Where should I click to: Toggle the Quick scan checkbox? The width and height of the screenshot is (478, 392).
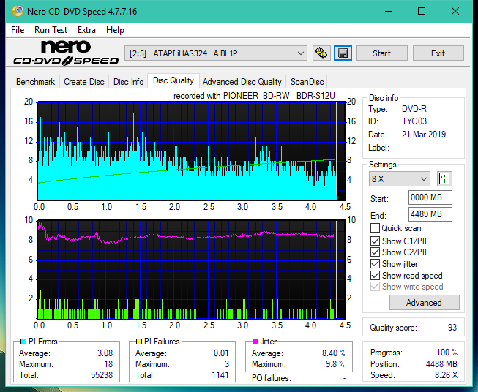[x=375, y=228]
